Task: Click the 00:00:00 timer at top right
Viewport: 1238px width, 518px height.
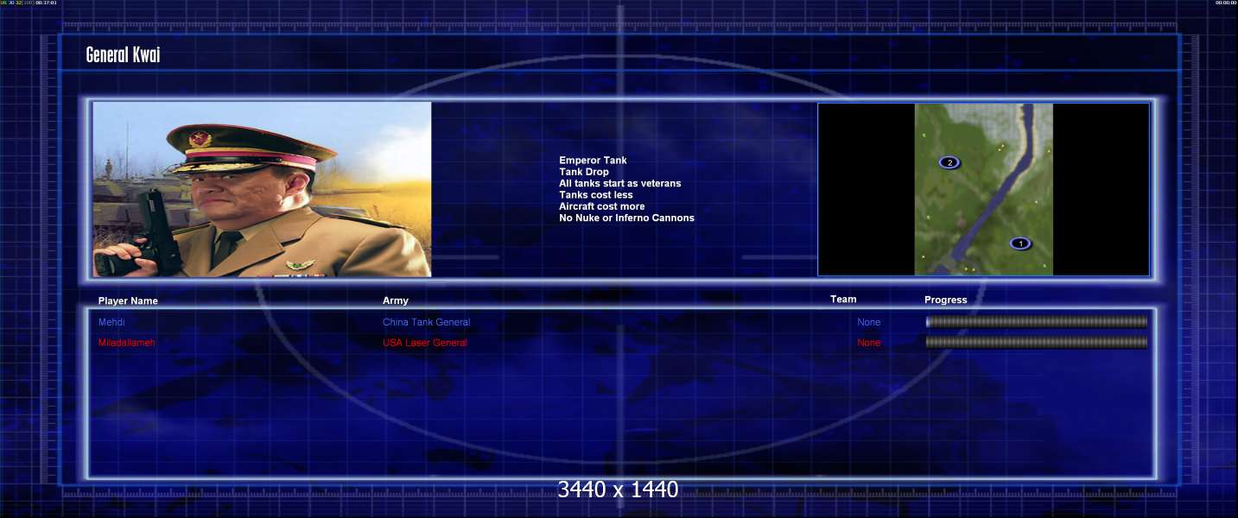Action: point(1226,3)
